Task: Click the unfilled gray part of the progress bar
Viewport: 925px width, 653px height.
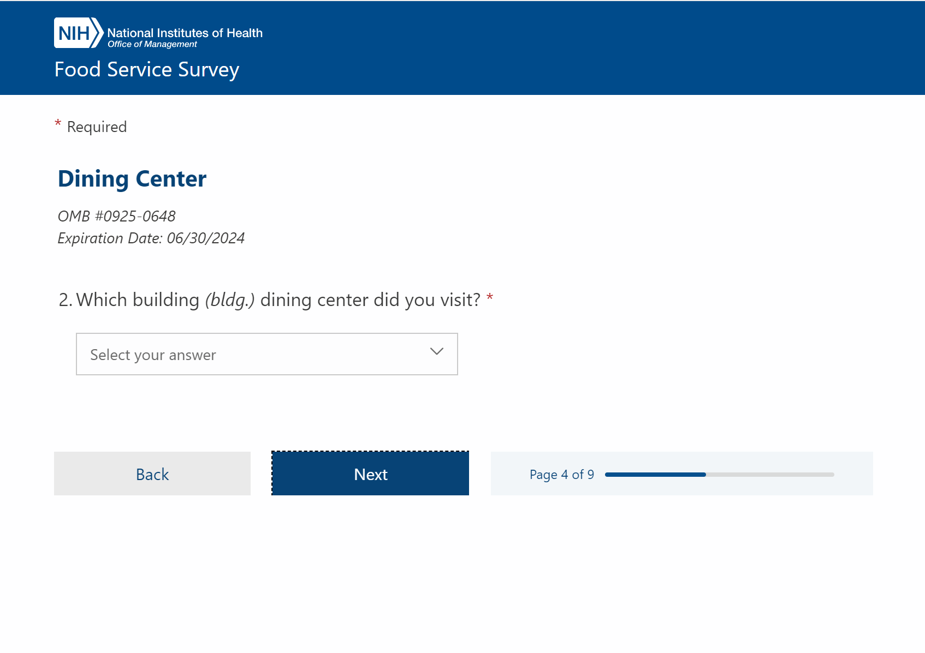Action: [x=770, y=475]
